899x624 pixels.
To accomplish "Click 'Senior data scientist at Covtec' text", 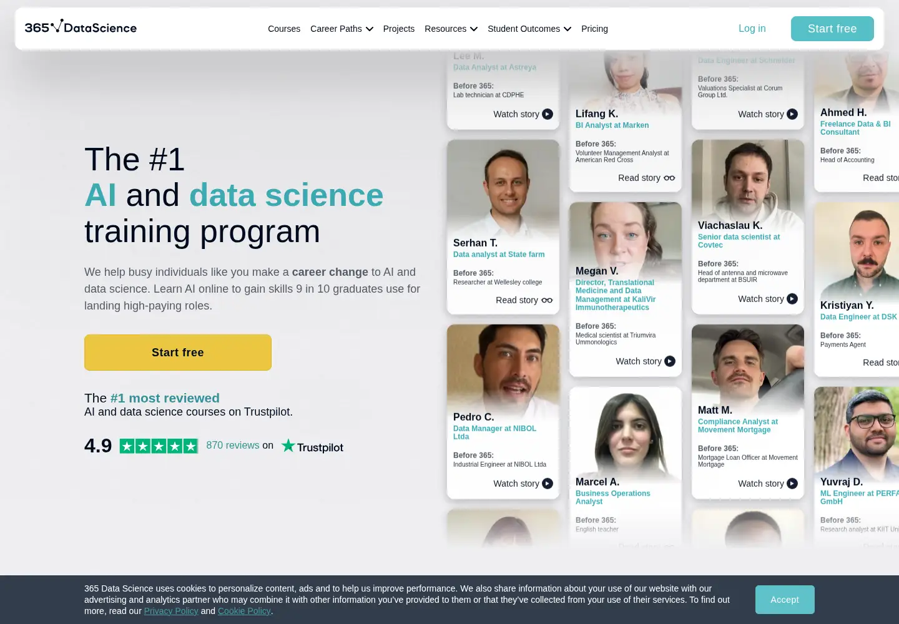I will [739, 241].
